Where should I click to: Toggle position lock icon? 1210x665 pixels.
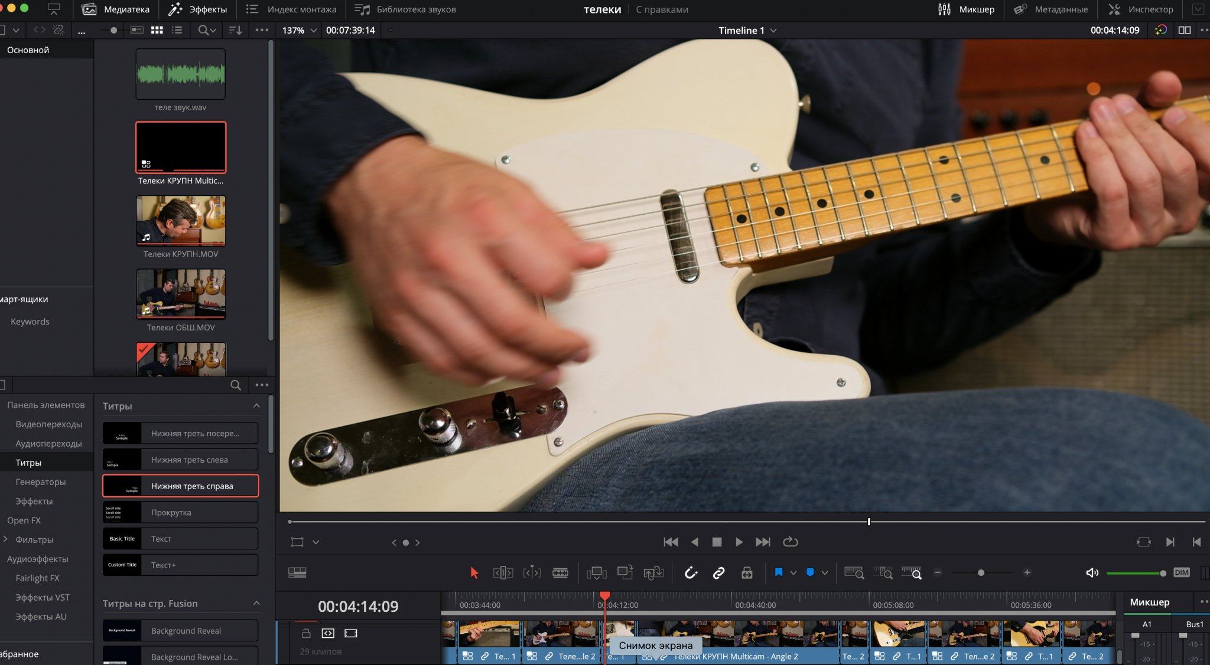click(747, 572)
